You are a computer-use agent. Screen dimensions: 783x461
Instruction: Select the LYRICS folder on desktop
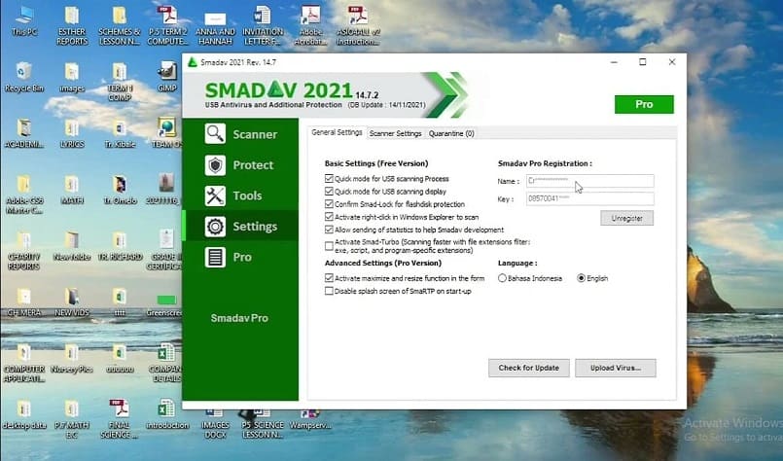coord(72,134)
